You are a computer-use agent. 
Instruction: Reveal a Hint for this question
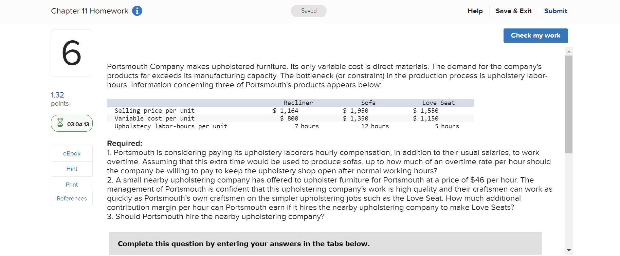[x=71, y=169]
